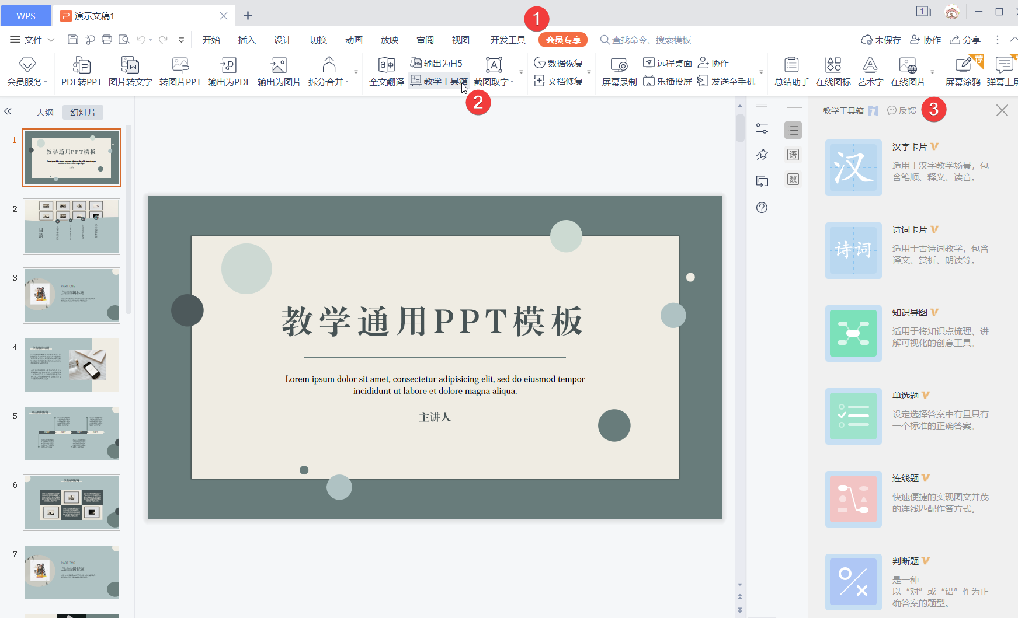Open 屏幕涂鸦 screen doodle tool
Image resolution: width=1018 pixels, height=618 pixels.
pos(963,72)
